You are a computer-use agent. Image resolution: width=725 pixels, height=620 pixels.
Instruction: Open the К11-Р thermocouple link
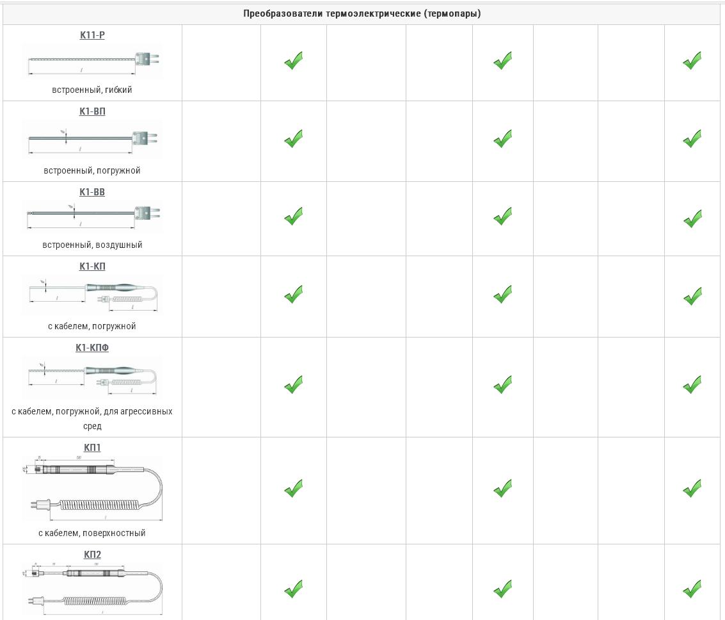point(92,35)
